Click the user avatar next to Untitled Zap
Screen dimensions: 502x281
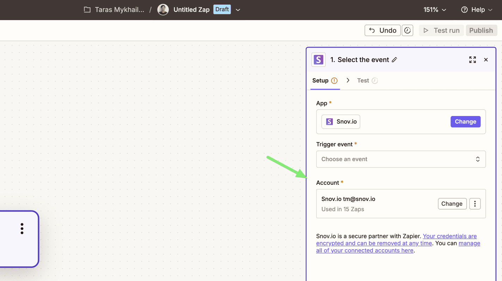pyautogui.click(x=163, y=10)
